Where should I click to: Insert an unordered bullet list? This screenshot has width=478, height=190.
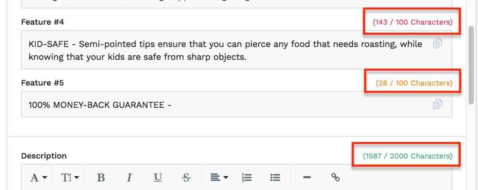pos(275,178)
